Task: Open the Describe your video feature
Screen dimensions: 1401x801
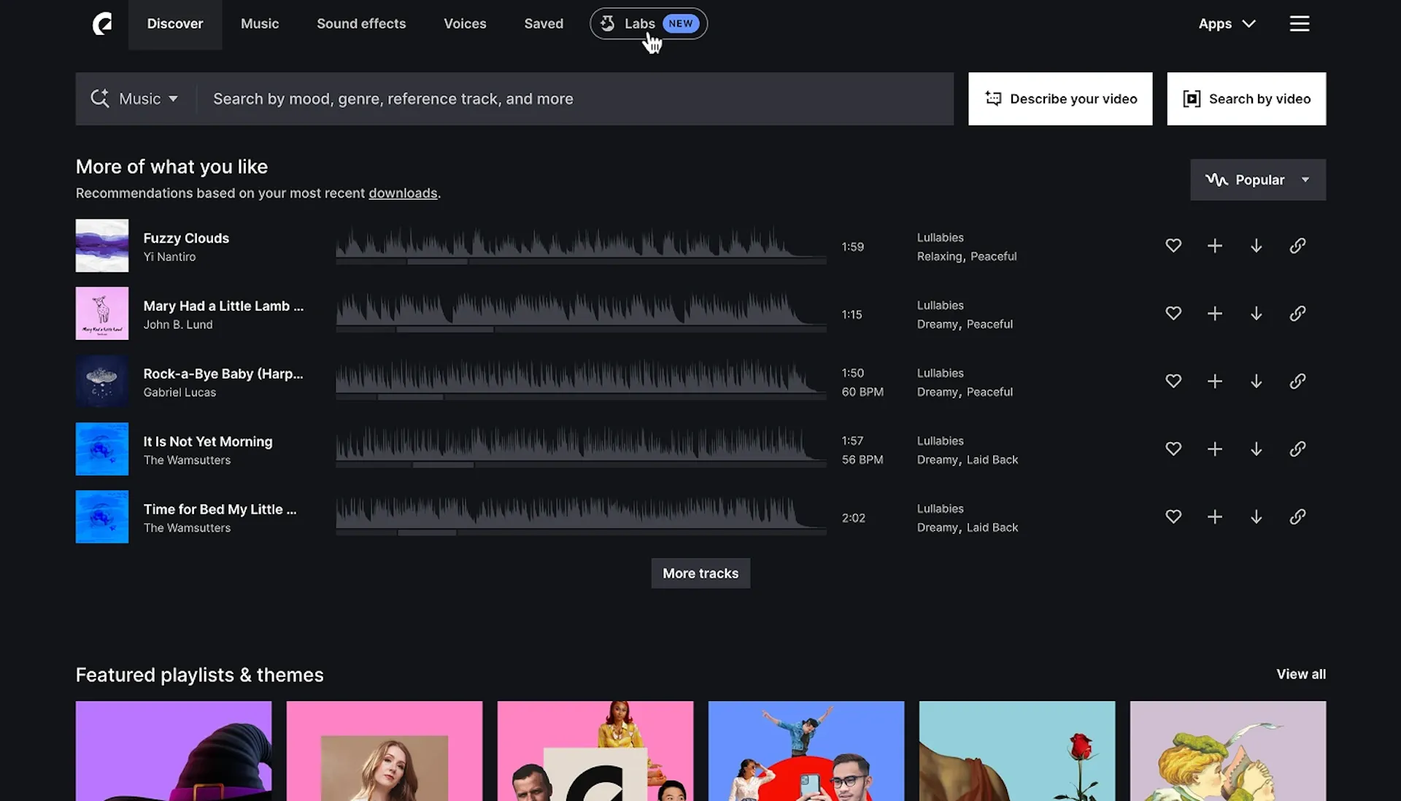Action: click(x=1060, y=98)
